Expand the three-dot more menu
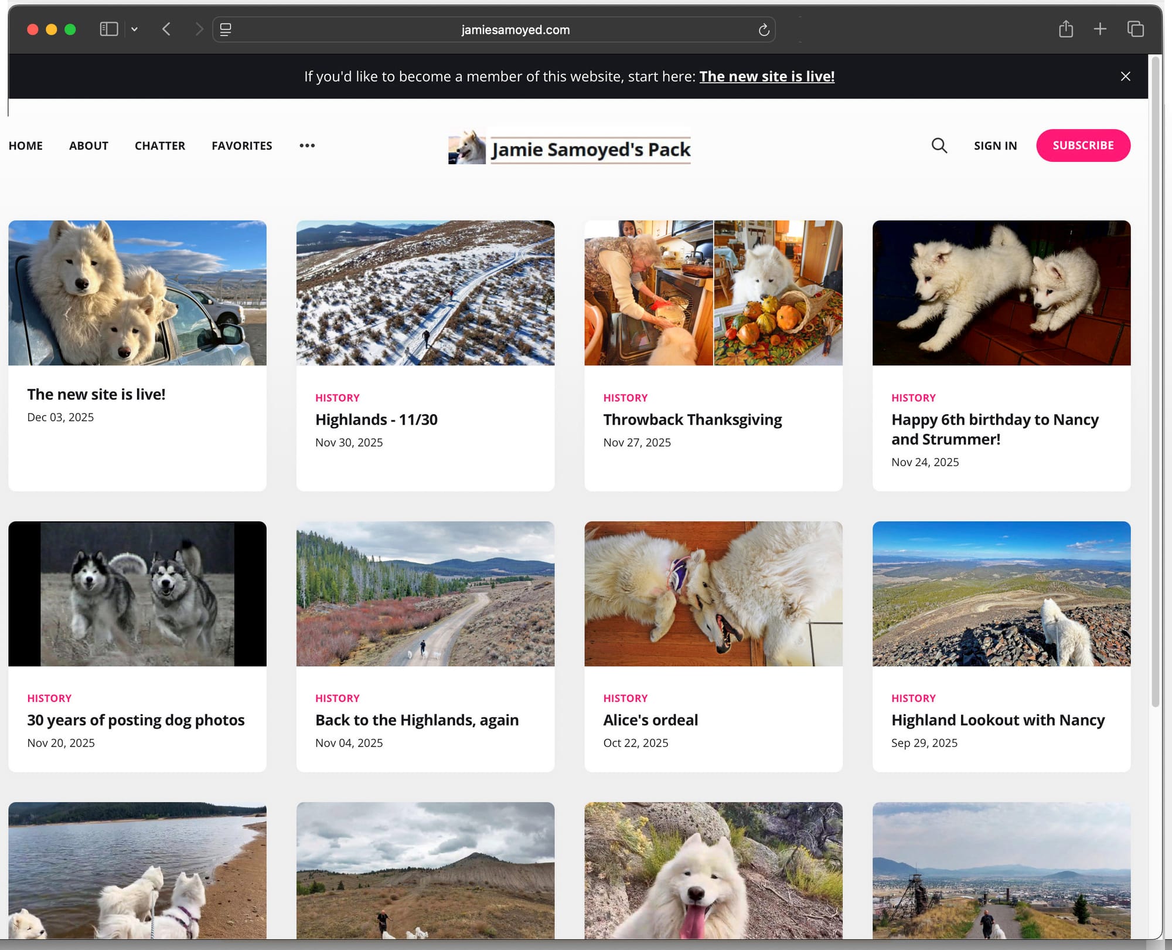 307,145
